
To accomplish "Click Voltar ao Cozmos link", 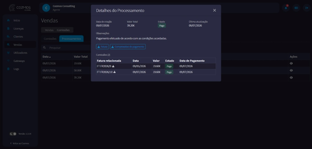I will coord(19,143).
